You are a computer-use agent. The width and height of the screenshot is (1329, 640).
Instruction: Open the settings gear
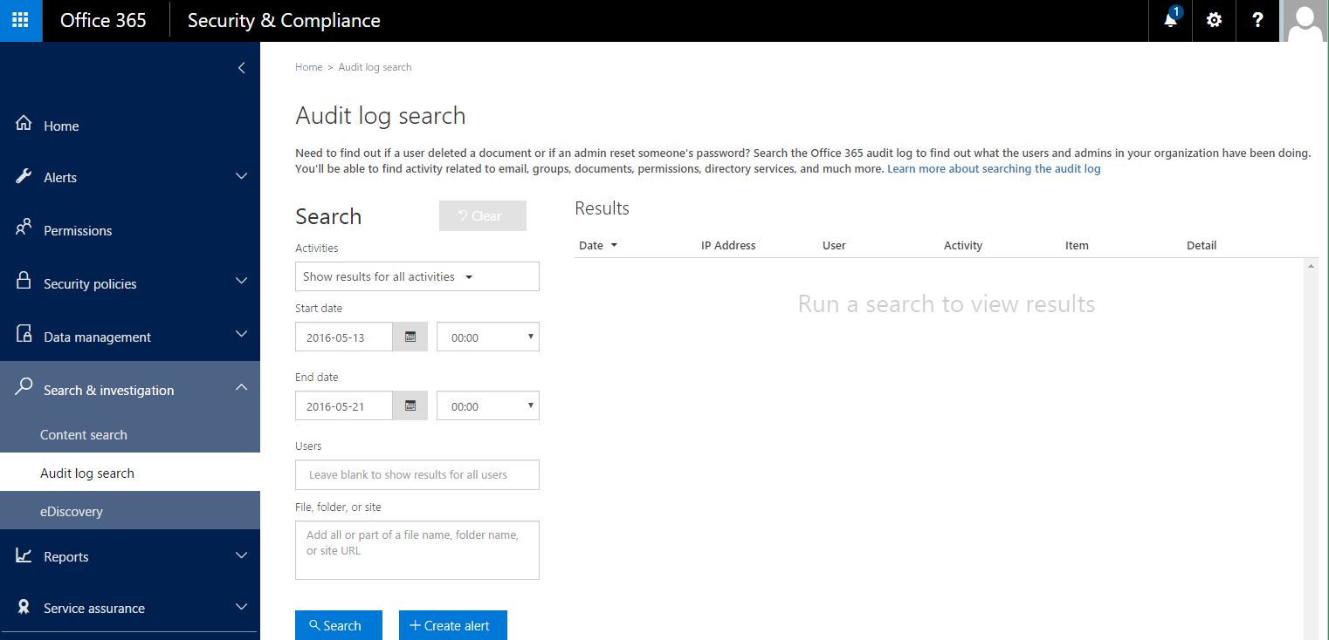tap(1214, 19)
